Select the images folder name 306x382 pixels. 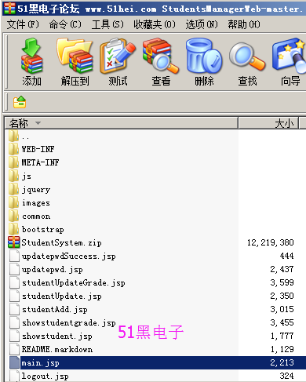(x=36, y=203)
